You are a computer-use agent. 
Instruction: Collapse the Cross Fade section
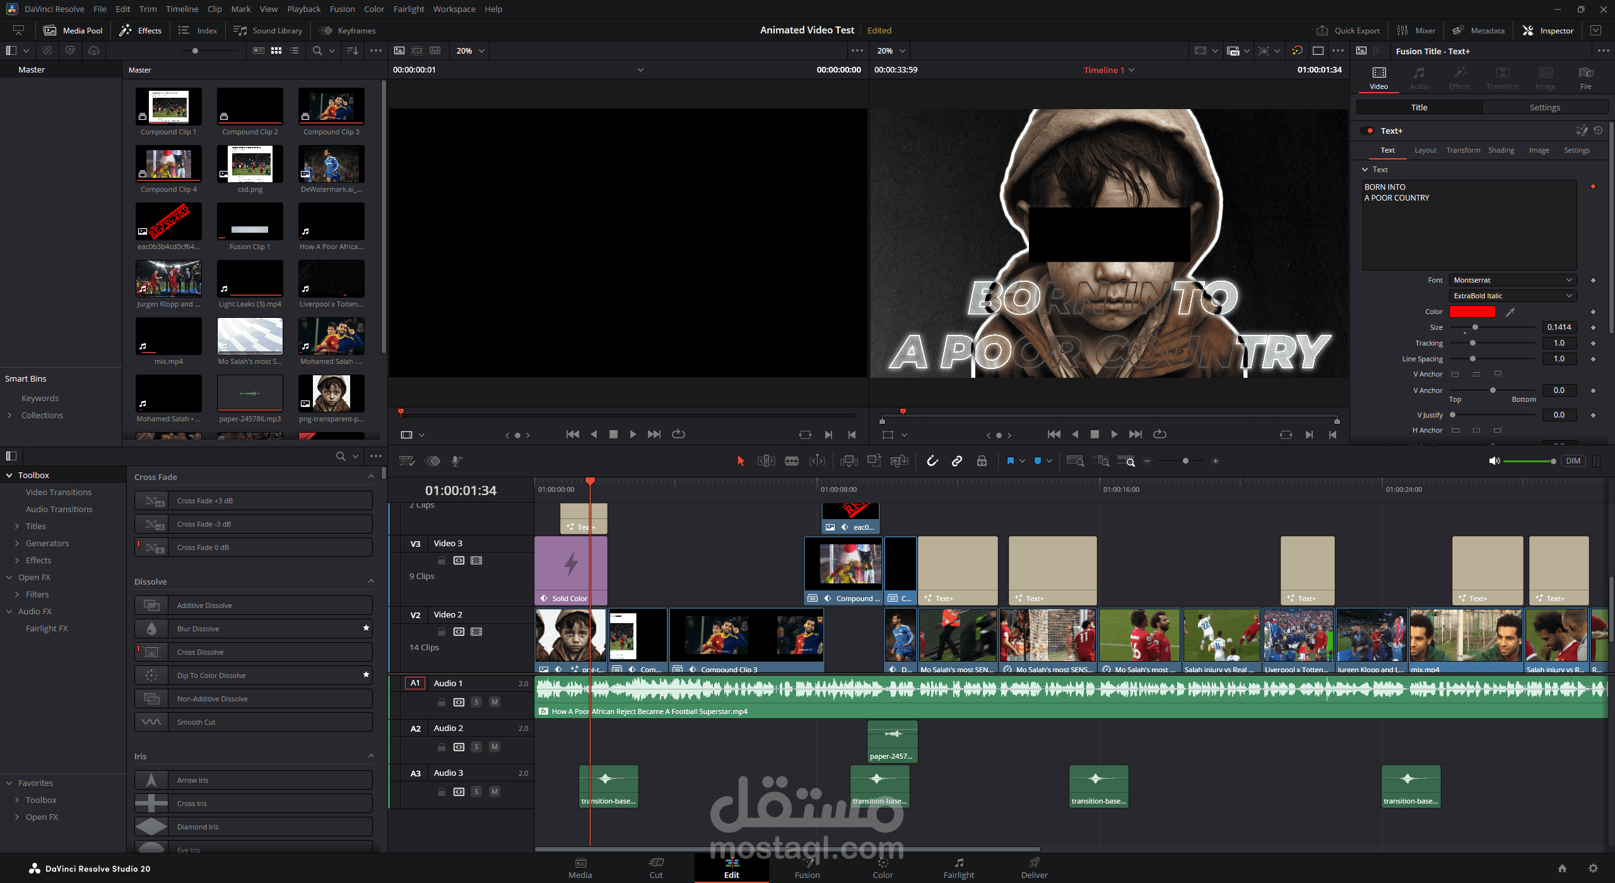(371, 477)
